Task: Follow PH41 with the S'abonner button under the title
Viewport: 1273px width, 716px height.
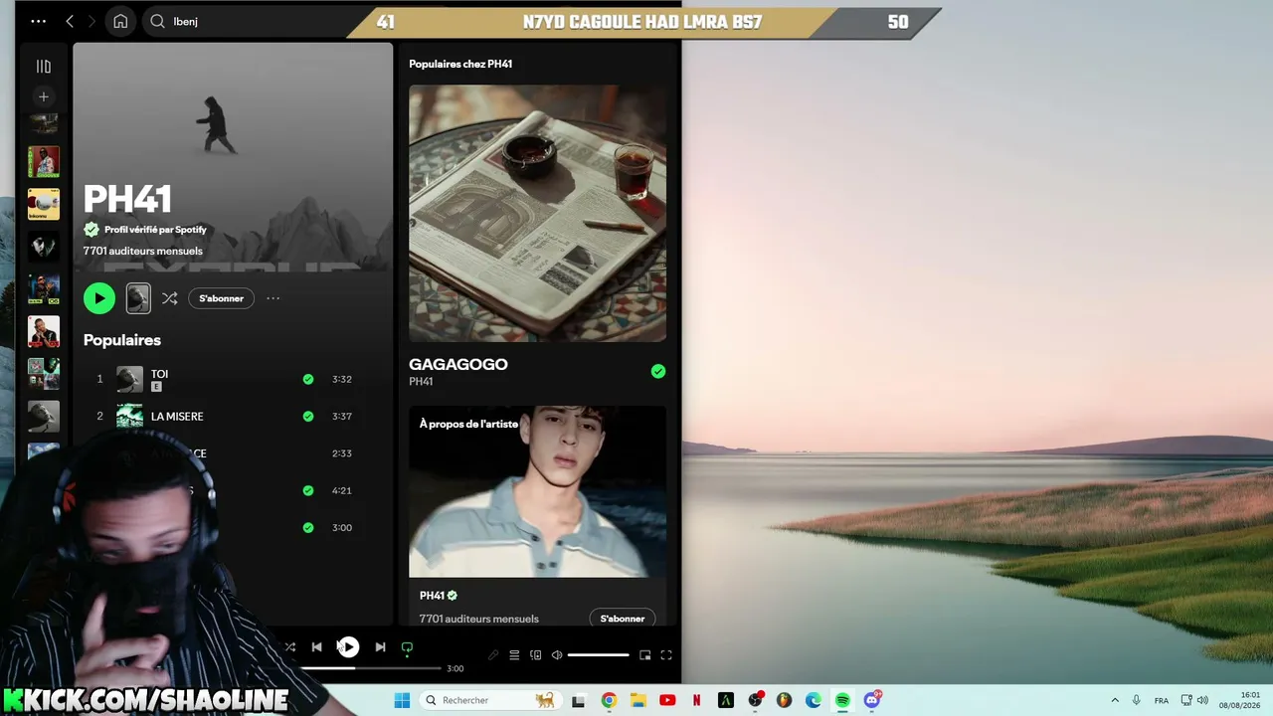Action: [221, 298]
